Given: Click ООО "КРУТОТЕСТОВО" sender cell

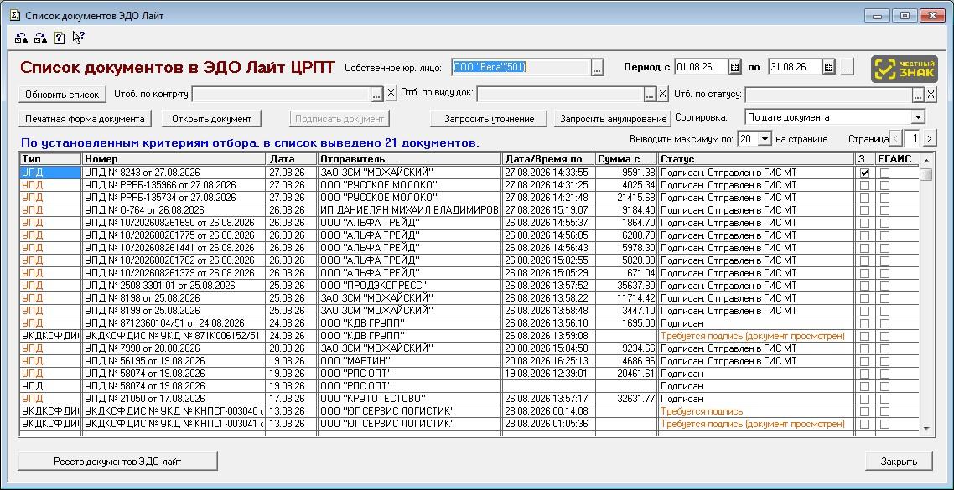Looking at the screenshot, I should tap(409, 399).
